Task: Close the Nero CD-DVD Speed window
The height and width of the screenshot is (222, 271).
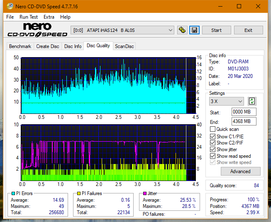Action: pyautogui.click(x=258, y=6)
